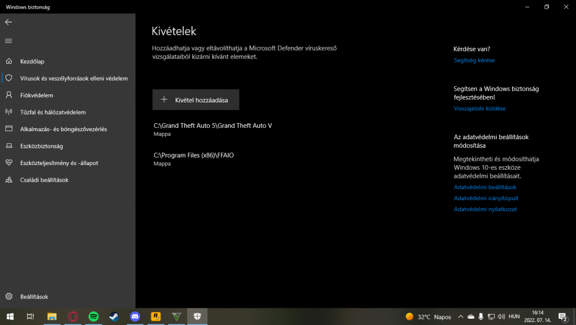Select the Grand Theft Auto V folder exclusion
Viewport: 576px width, 325px height.
(x=213, y=129)
